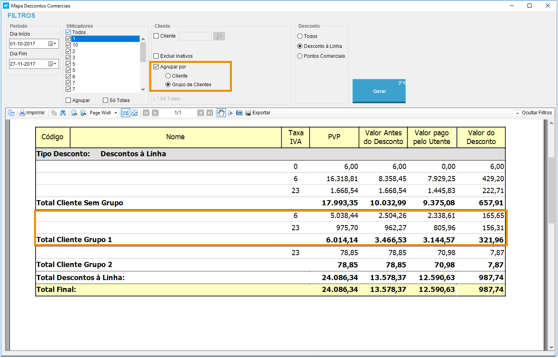Toggle the Excluir Inativos checkbox
Image resolution: width=558 pixels, height=358 pixels.
pyautogui.click(x=156, y=56)
